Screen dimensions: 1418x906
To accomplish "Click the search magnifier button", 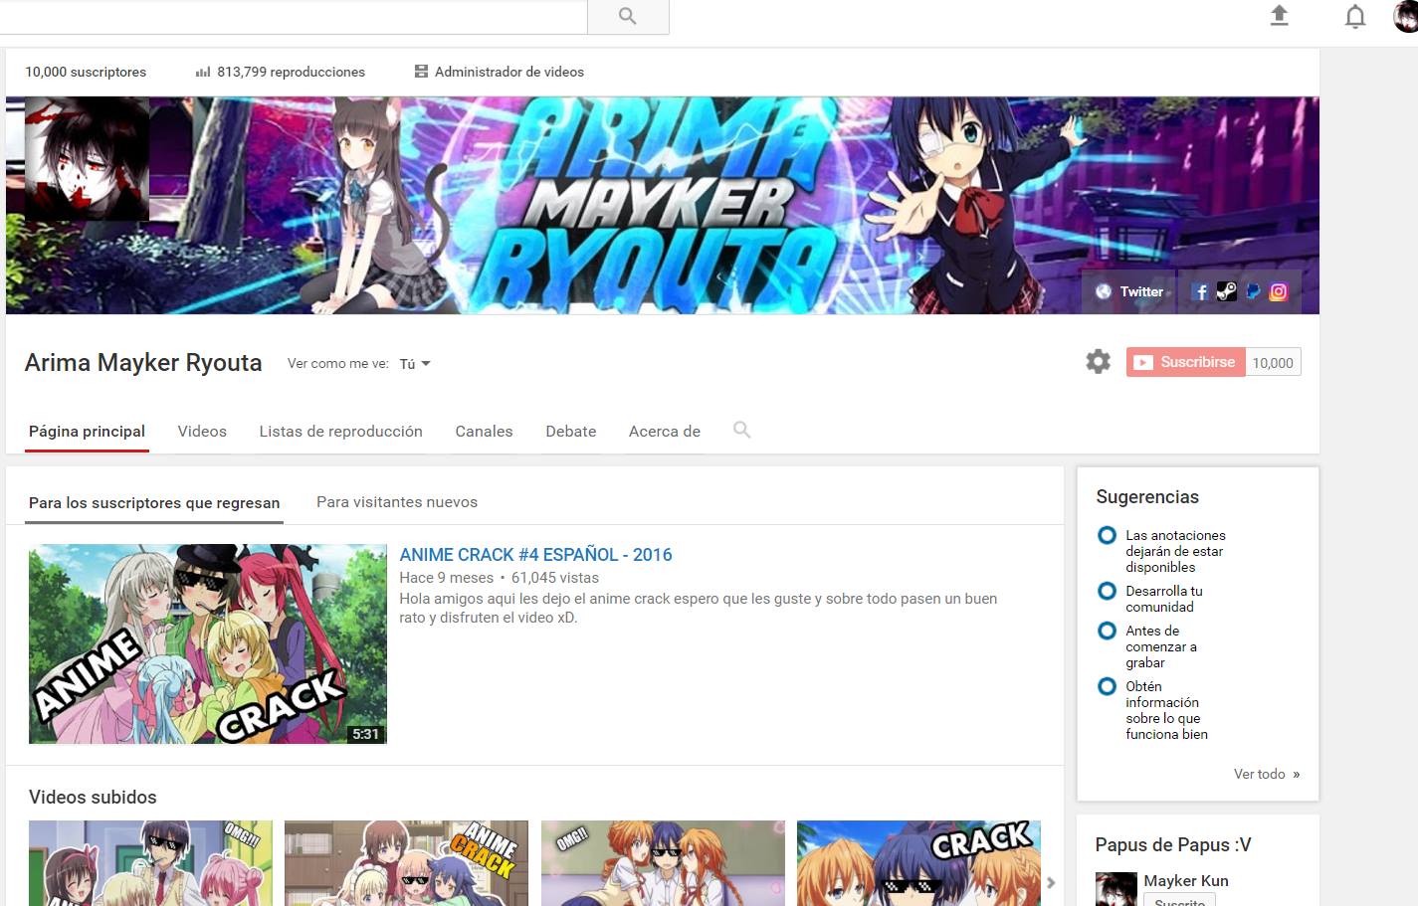I will click(628, 16).
